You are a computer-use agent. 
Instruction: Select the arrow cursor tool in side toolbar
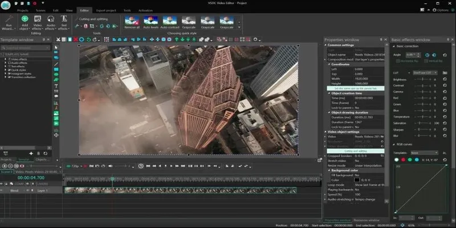coord(56,47)
